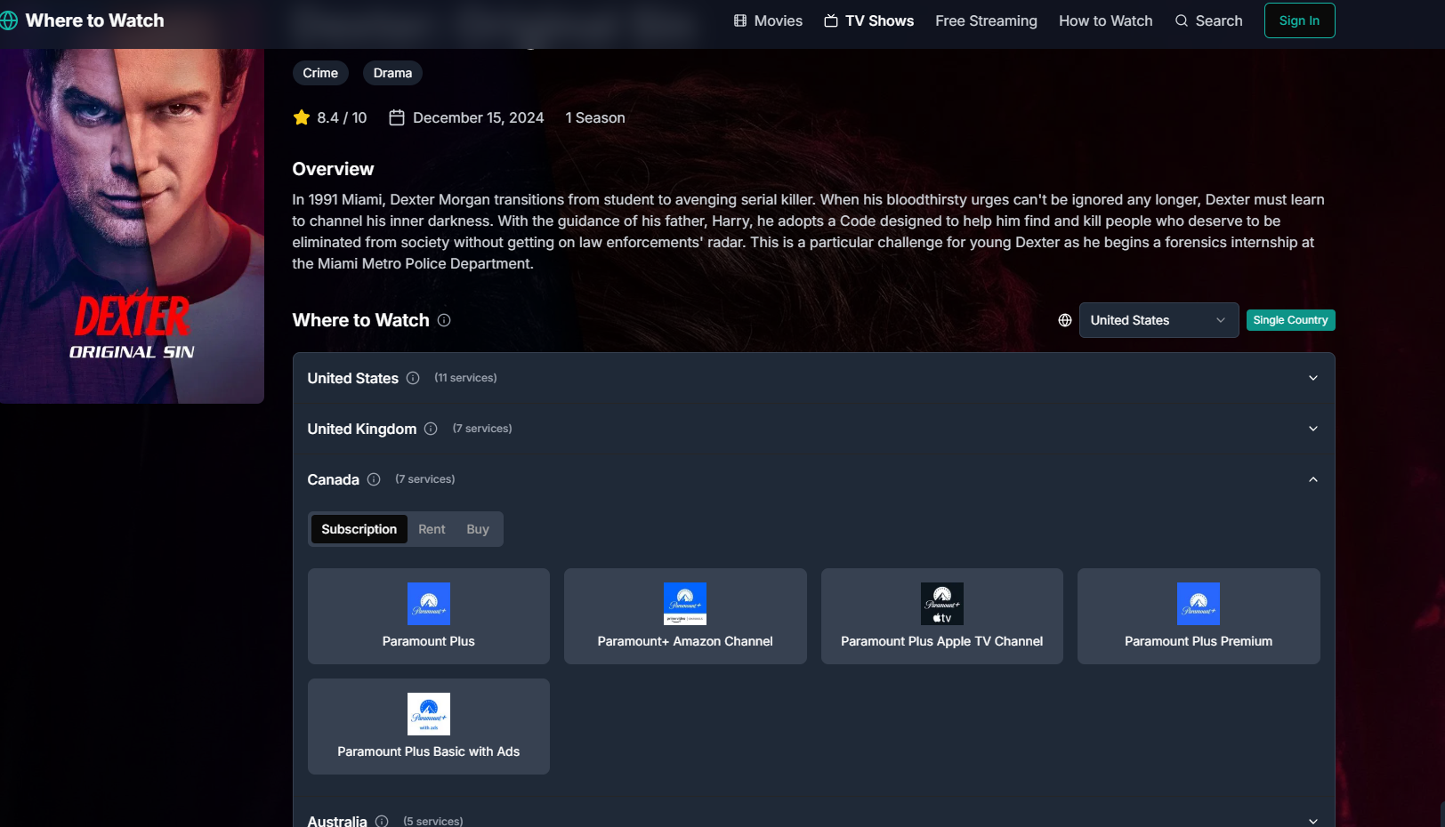Click the Paramount Plus Apple TV Channel logo
Screen dimensions: 1445x827
click(x=942, y=604)
